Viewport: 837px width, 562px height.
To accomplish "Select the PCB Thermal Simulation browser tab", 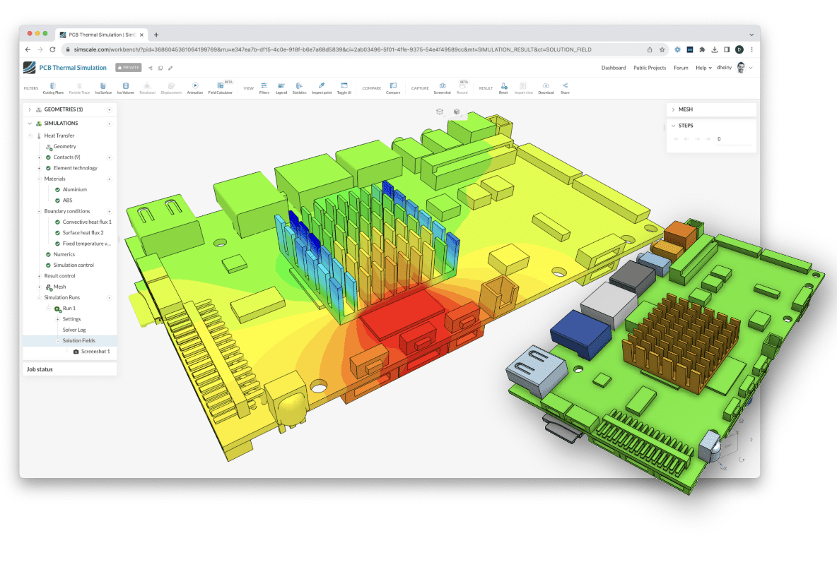I will coord(101,35).
